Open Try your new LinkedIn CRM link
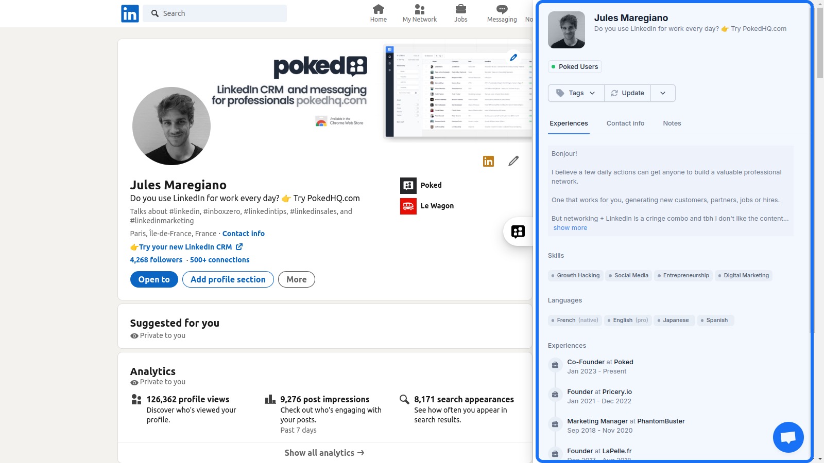 (x=185, y=247)
